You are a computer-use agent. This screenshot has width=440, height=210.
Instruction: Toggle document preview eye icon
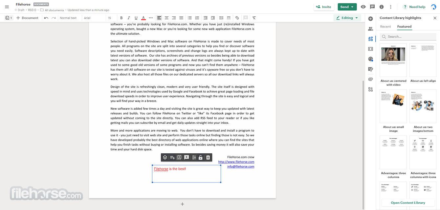(363, 7)
